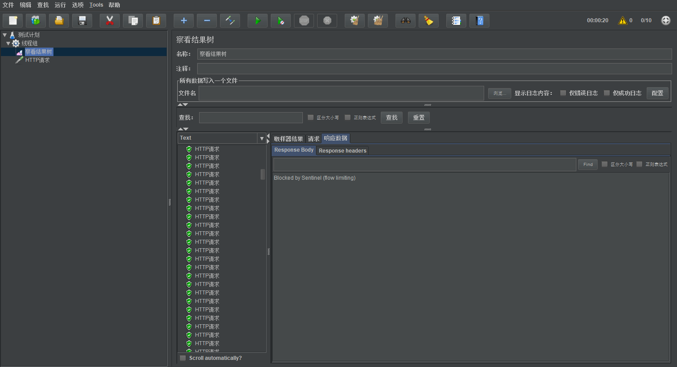The width and height of the screenshot is (677, 367).
Task: Click the Find button in response panel
Action: tap(588, 165)
